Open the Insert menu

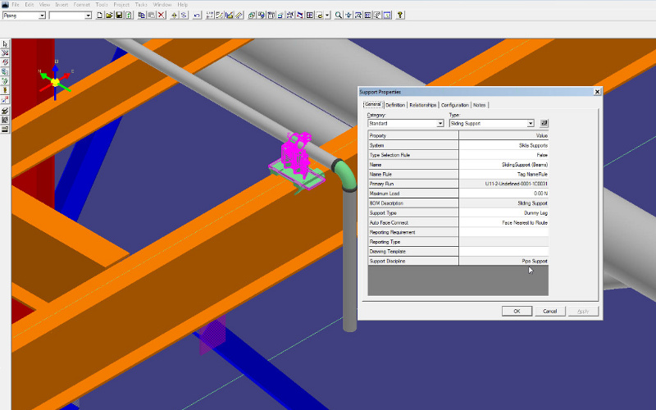[61, 5]
